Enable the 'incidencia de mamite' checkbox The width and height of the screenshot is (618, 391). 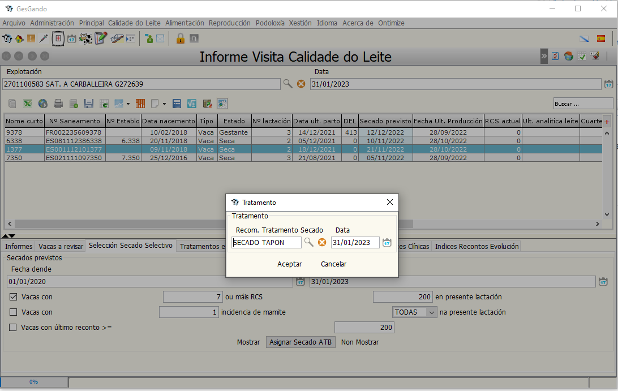(14, 312)
